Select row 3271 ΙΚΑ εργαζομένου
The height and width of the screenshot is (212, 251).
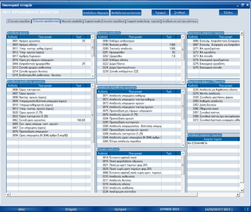pos(213,48)
